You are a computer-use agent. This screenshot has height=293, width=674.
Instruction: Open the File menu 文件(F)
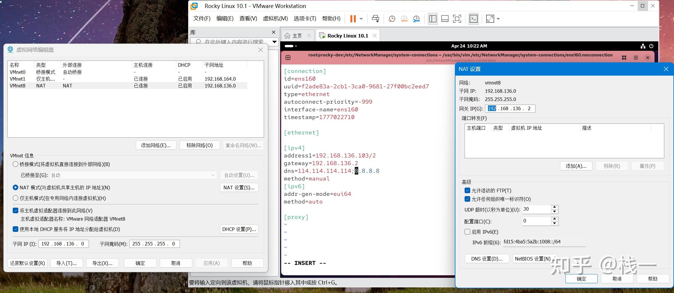tap(202, 19)
